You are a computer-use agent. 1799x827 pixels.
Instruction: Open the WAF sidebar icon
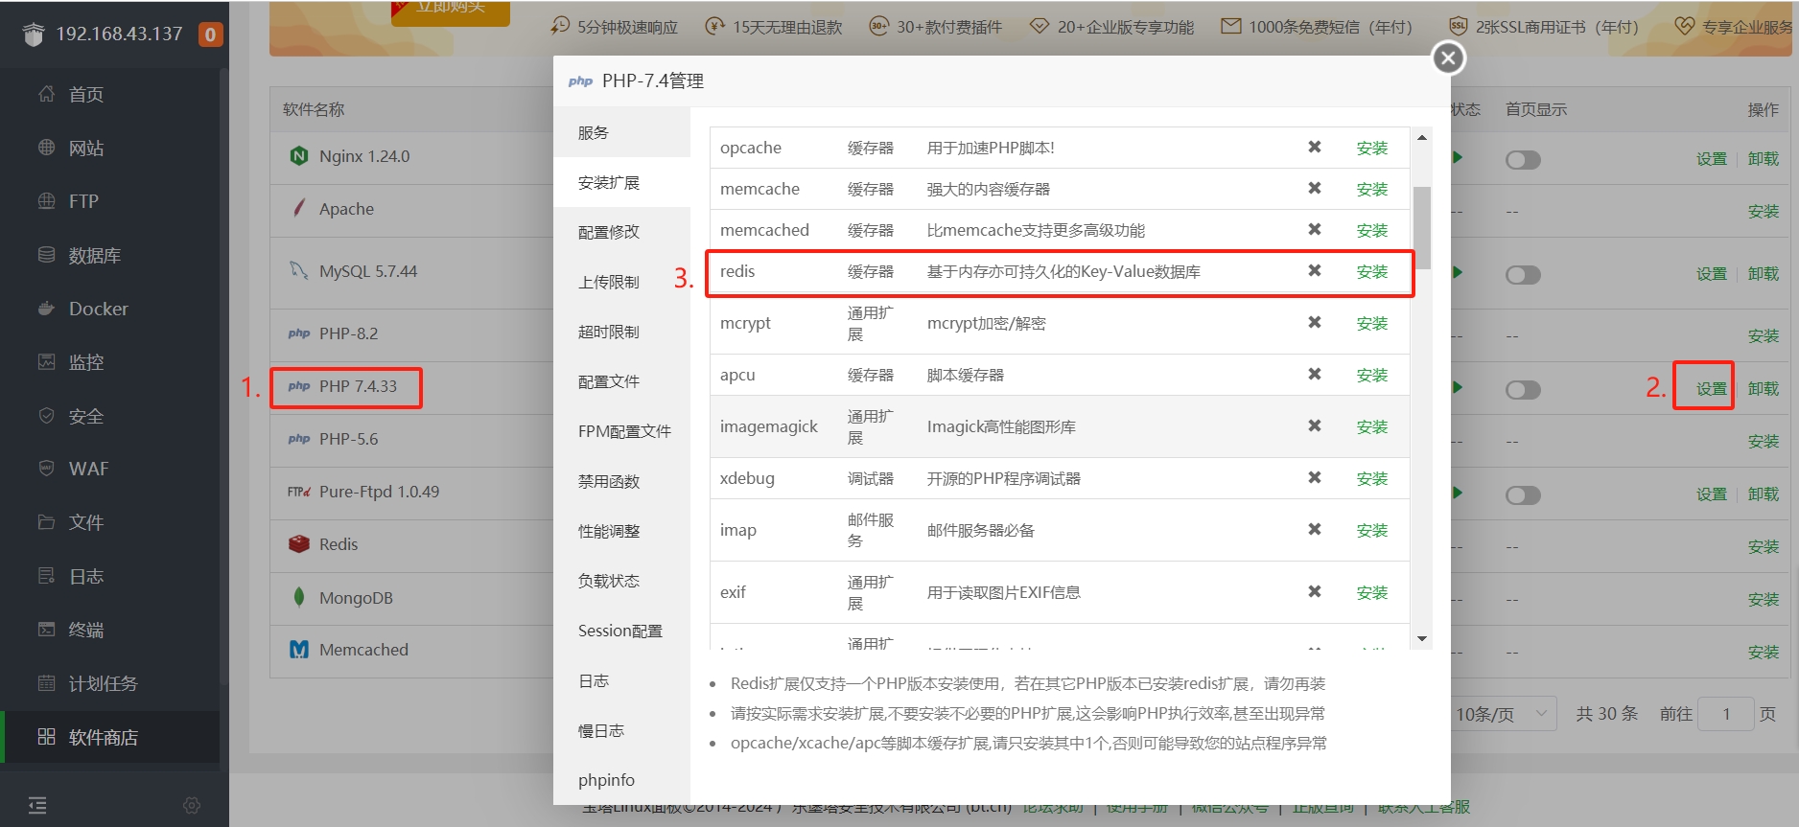46,469
